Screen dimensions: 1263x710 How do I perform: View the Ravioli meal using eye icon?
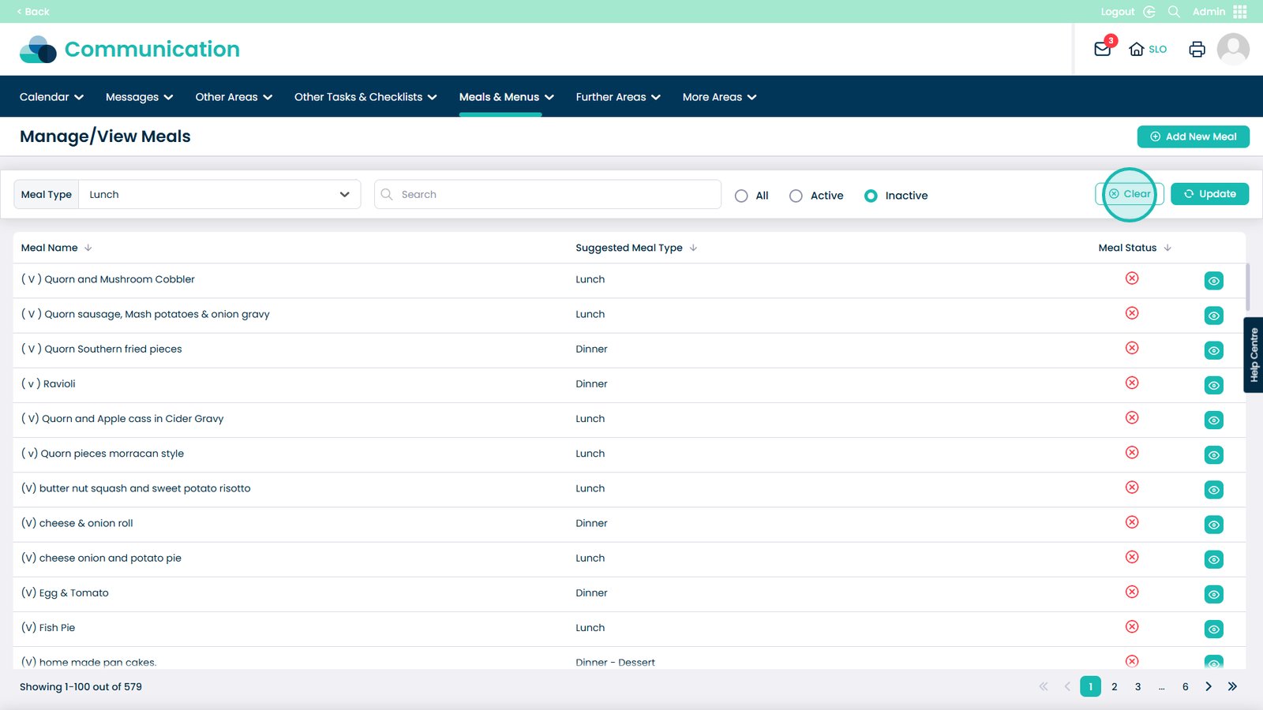(1213, 385)
